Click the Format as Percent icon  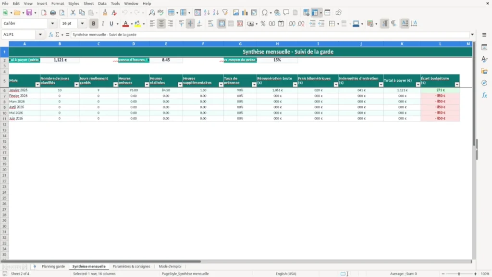[x=263, y=24]
